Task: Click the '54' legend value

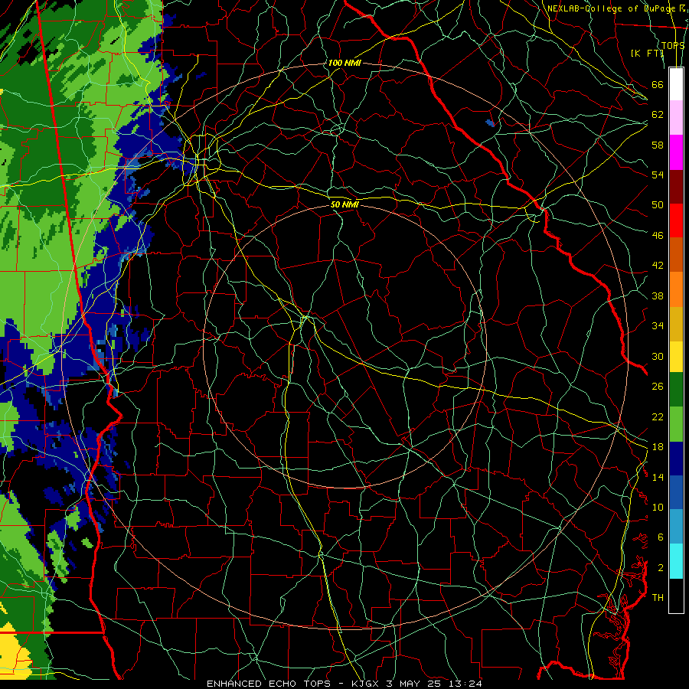Action: (x=658, y=175)
